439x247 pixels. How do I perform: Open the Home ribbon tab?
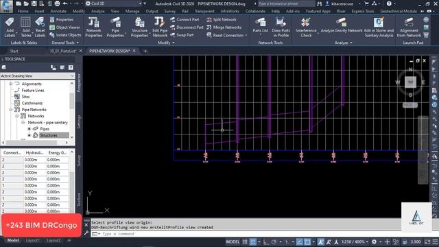pyautogui.click(x=23, y=11)
